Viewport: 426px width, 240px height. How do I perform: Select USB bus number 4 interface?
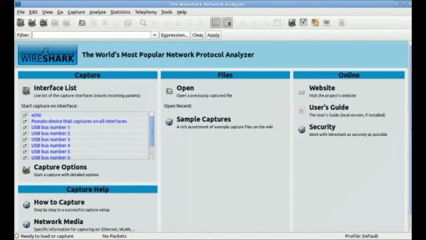coord(51,145)
